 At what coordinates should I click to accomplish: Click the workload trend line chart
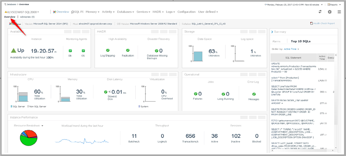82,141
